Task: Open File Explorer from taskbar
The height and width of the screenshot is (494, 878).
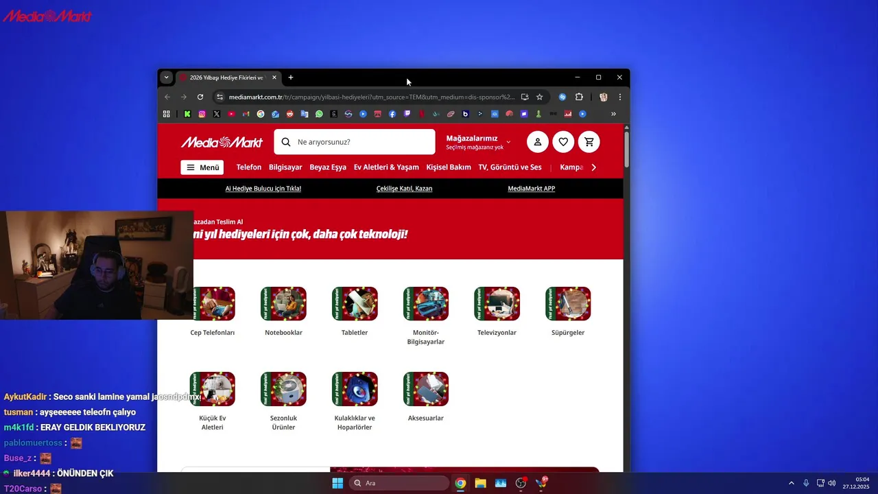Action: [480, 483]
